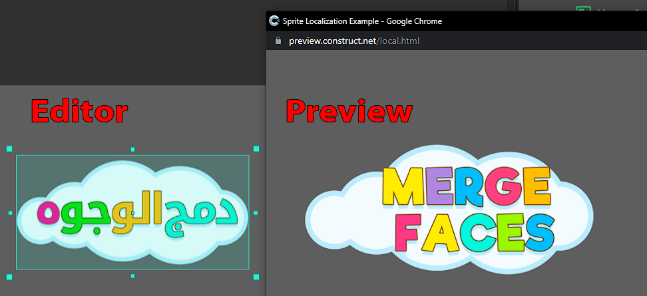Click the top-right resize handle of the sprite
Image resolution: width=647 pixels, height=296 pixels.
(256, 149)
